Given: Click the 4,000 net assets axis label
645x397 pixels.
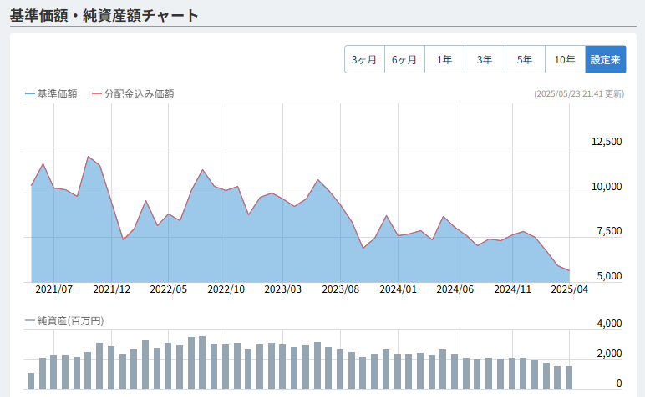Looking at the screenshot, I should click(x=610, y=324).
